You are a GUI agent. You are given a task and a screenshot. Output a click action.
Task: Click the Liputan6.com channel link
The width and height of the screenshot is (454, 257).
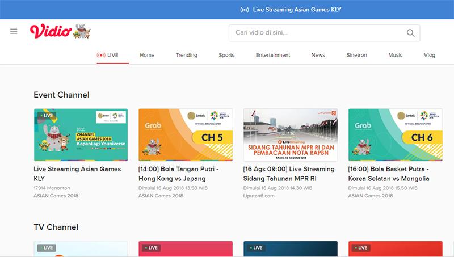pos(259,196)
